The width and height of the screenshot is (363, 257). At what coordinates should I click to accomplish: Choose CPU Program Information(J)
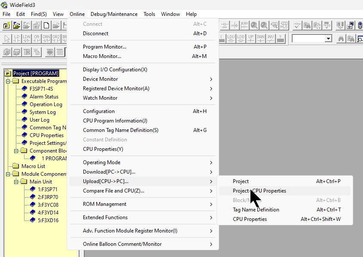143,121
